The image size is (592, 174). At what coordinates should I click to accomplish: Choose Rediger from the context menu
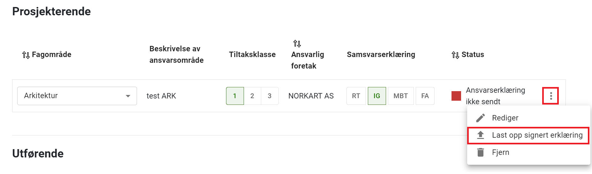[x=505, y=118]
